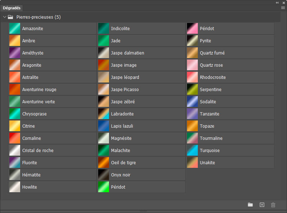This screenshot has height=213, width=287.
Task: Select the Onyx noir gradient
Action: pos(104,175)
